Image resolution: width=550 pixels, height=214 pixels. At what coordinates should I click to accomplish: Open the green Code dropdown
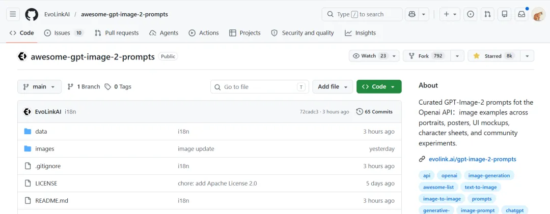click(x=379, y=87)
